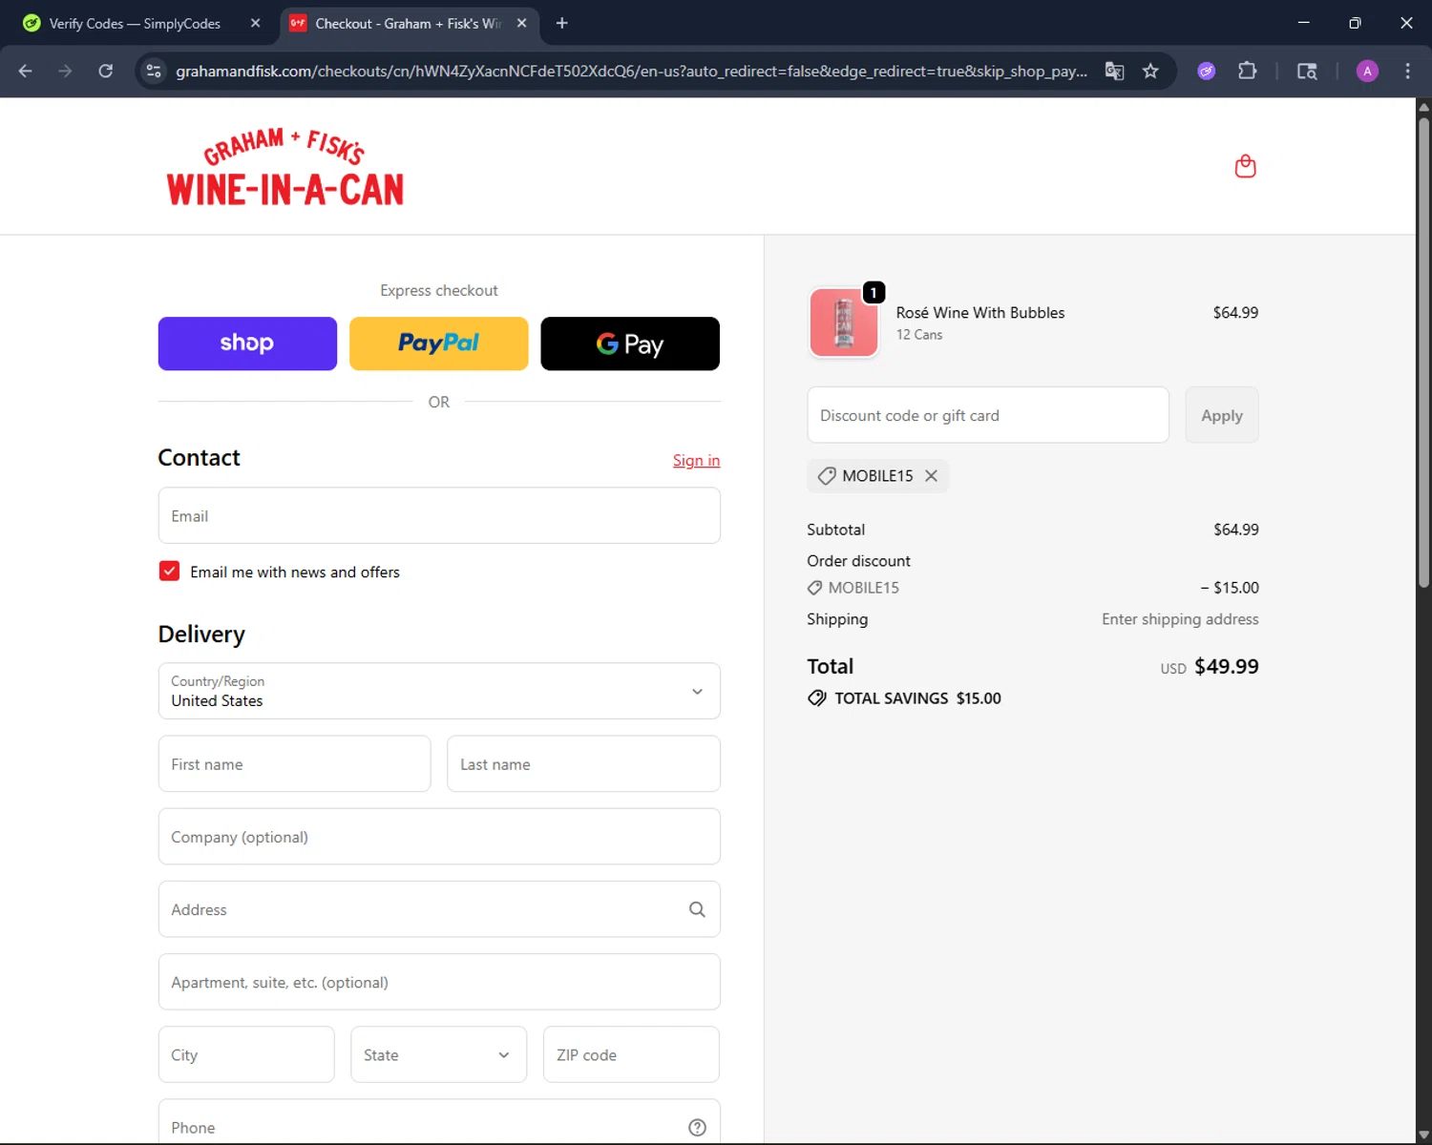Screen dimensions: 1432x1145
Task: Open the State dropdown
Action: click(438, 1054)
